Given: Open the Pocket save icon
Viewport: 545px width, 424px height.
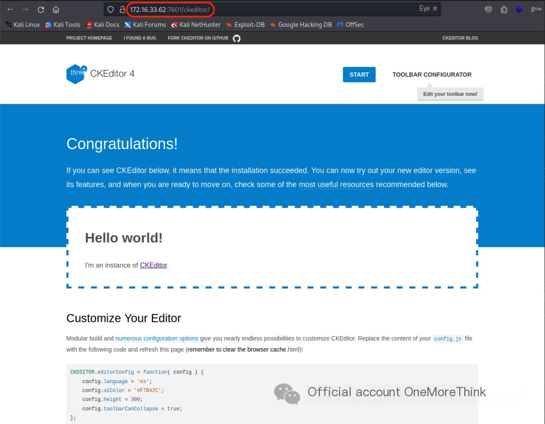Looking at the screenshot, I should pos(488,10).
